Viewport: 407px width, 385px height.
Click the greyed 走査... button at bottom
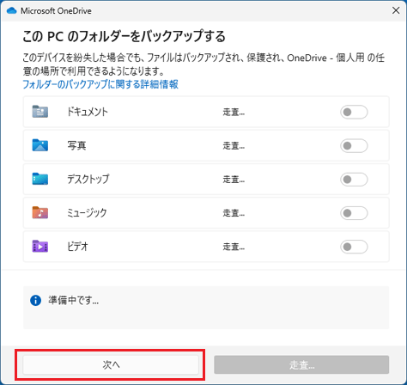[301, 364]
